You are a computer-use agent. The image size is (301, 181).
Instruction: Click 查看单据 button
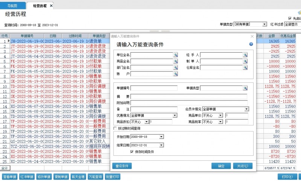(x=10, y=177)
